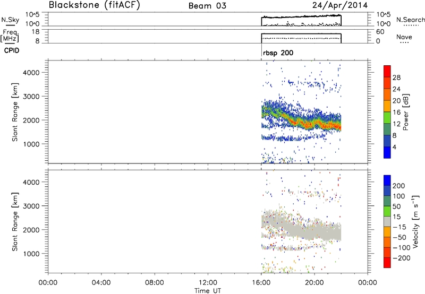
Task: Click the 'N.Sky' axis label
Action: click(10, 20)
